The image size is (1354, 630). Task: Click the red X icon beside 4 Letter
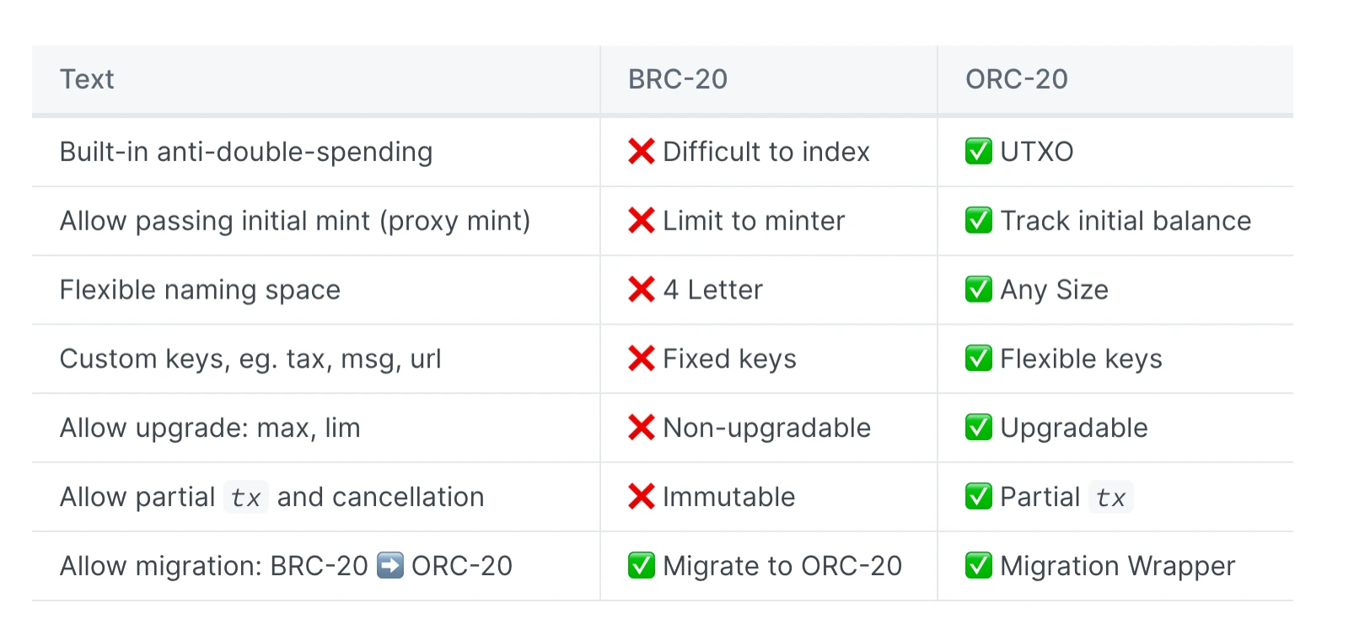(x=642, y=290)
